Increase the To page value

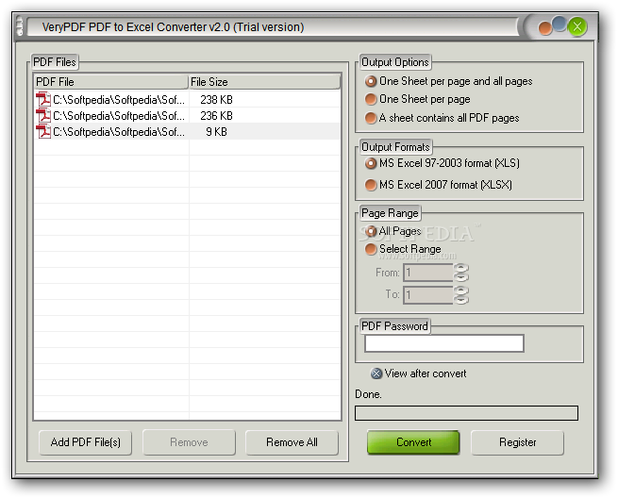[461, 290]
